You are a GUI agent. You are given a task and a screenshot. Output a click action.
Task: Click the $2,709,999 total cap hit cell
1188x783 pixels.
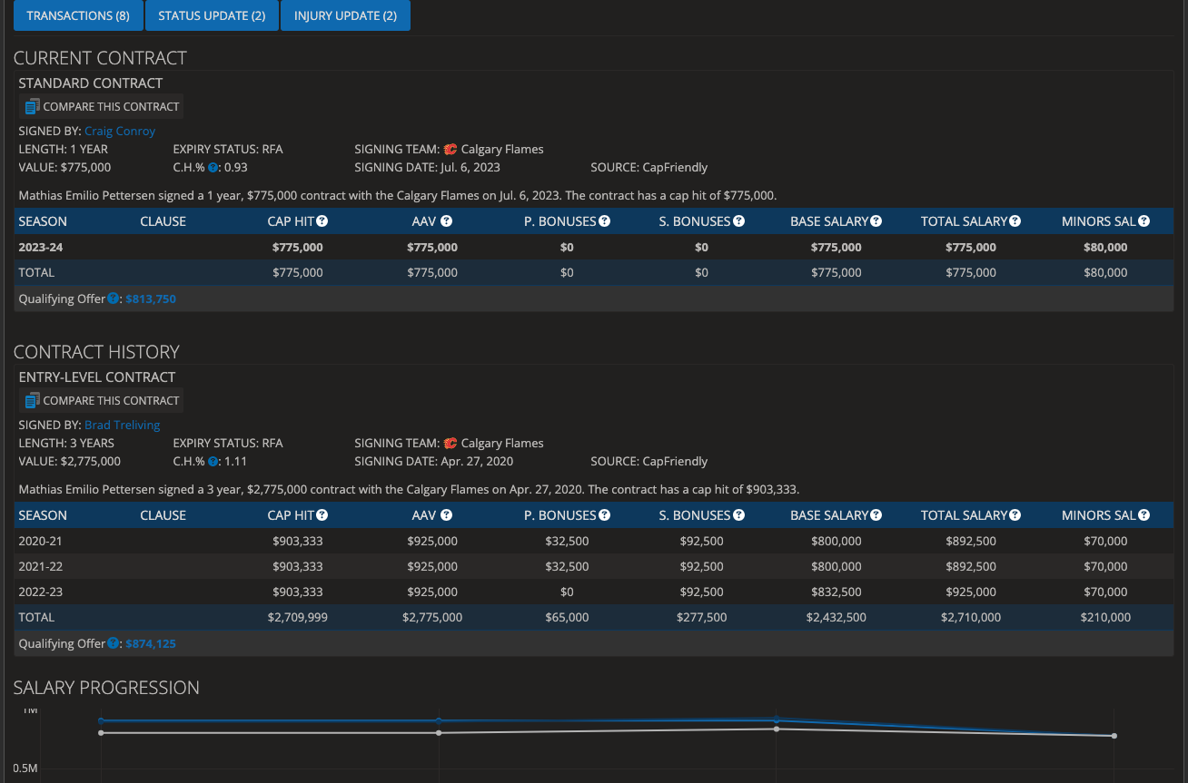pos(298,617)
